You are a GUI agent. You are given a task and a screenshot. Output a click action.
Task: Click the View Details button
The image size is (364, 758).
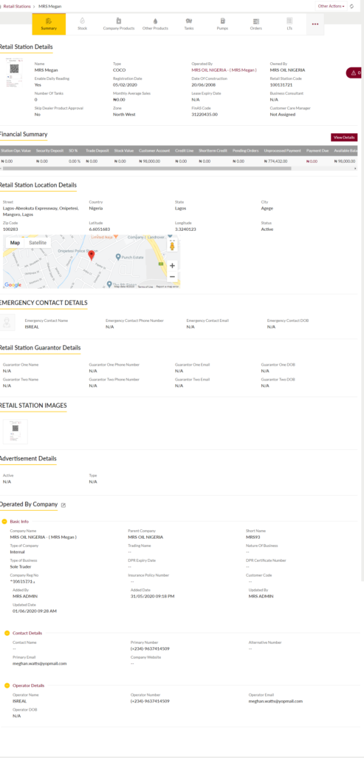(x=344, y=138)
